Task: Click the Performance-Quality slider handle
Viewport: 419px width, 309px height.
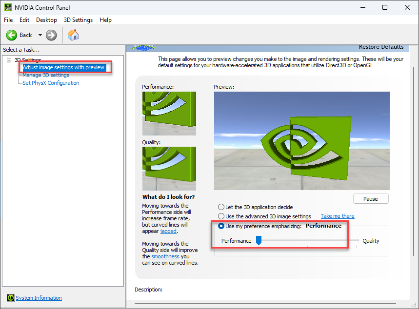Action: click(x=259, y=240)
